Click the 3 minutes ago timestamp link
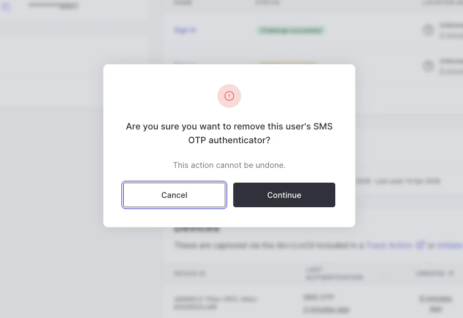463x318 pixels. 326,310
